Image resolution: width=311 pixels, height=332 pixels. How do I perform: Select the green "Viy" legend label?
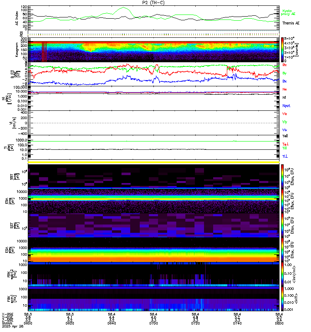click(x=284, y=122)
